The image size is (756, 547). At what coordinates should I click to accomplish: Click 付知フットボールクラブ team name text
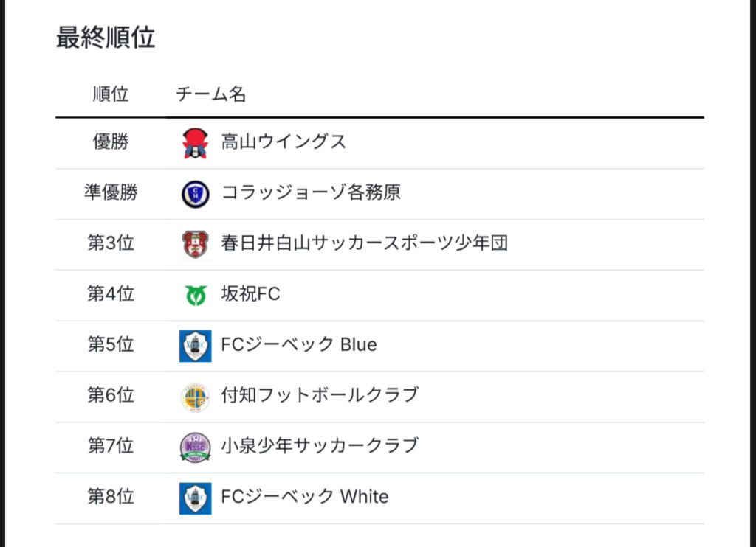coord(320,395)
